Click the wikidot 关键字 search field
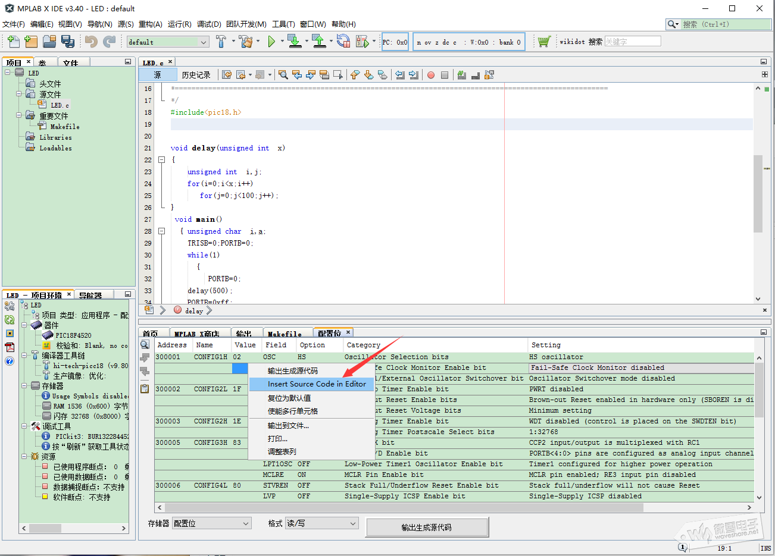Screen dimensions: 775x556 pyautogui.click(x=633, y=41)
